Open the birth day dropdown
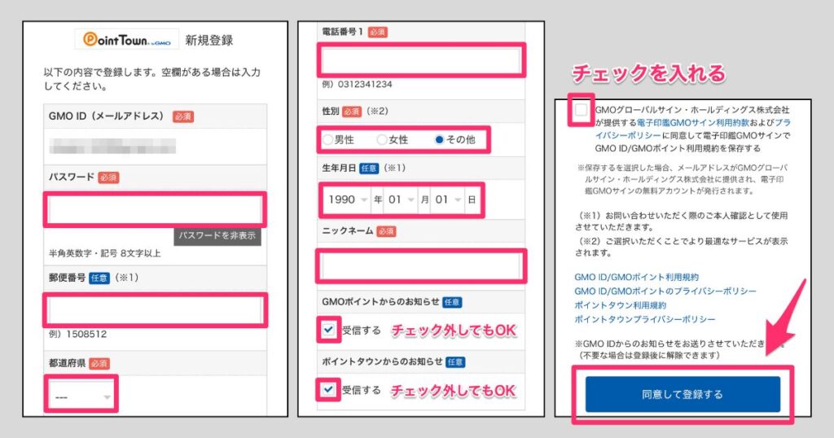This screenshot has height=438, width=834. pyautogui.click(x=448, y=199)
